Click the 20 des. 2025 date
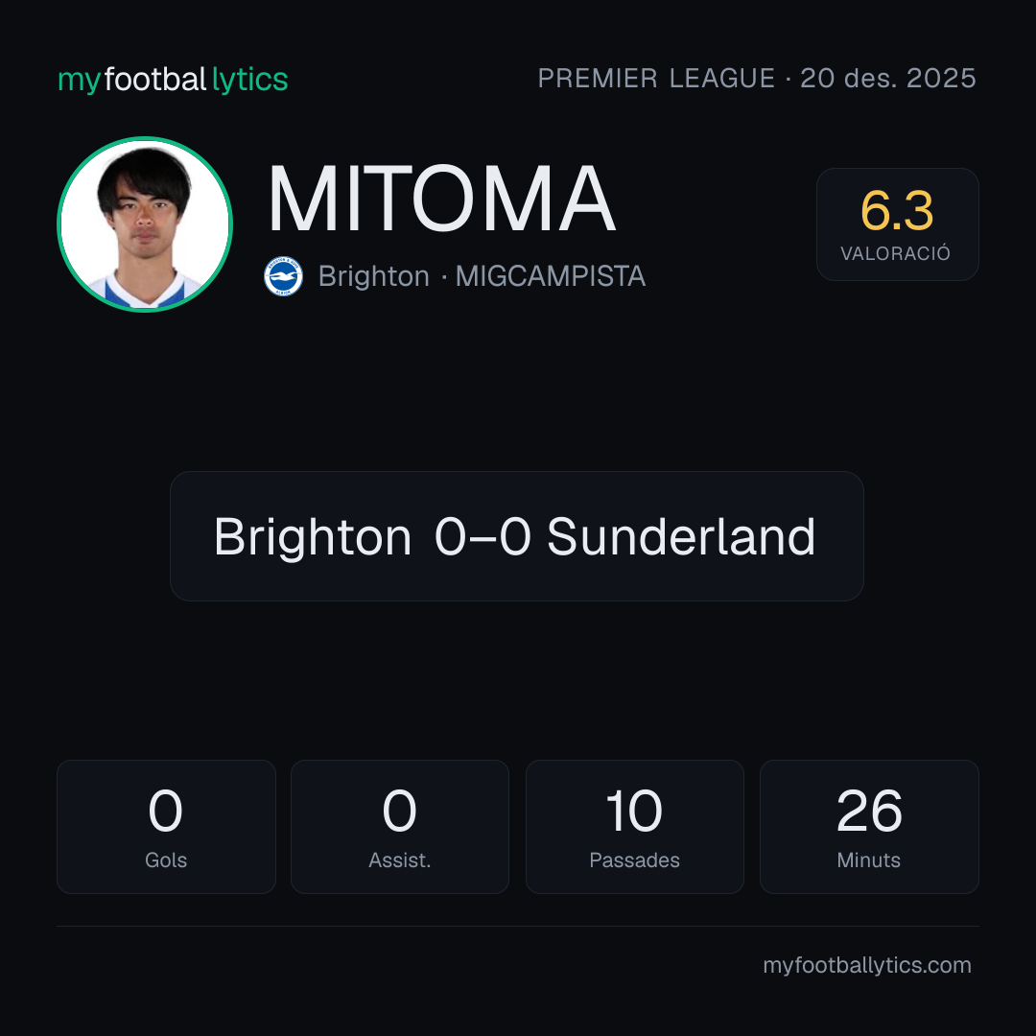The height and width of the screenshot is (1036, 1036). click(x=888, y=79)
